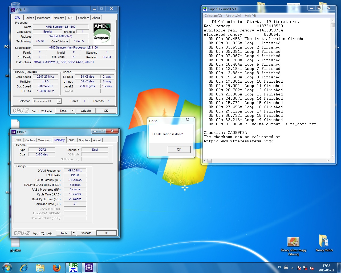Click Tools button in upper CPU-Z window
This screenshot has height=273, width=341.
pyautogui.click(x=63, y=111)
